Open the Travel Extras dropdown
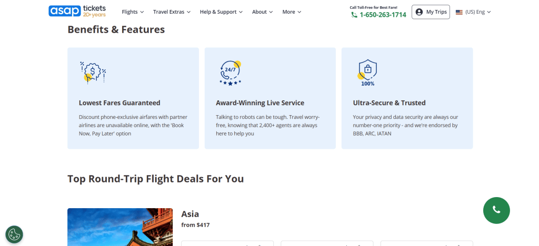 172,12
